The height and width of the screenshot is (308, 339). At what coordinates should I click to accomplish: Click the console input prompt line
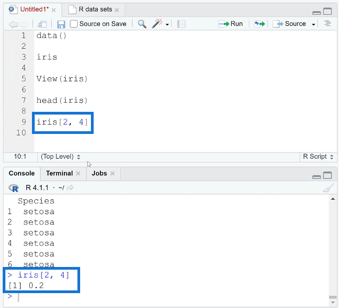pos(166,297)
